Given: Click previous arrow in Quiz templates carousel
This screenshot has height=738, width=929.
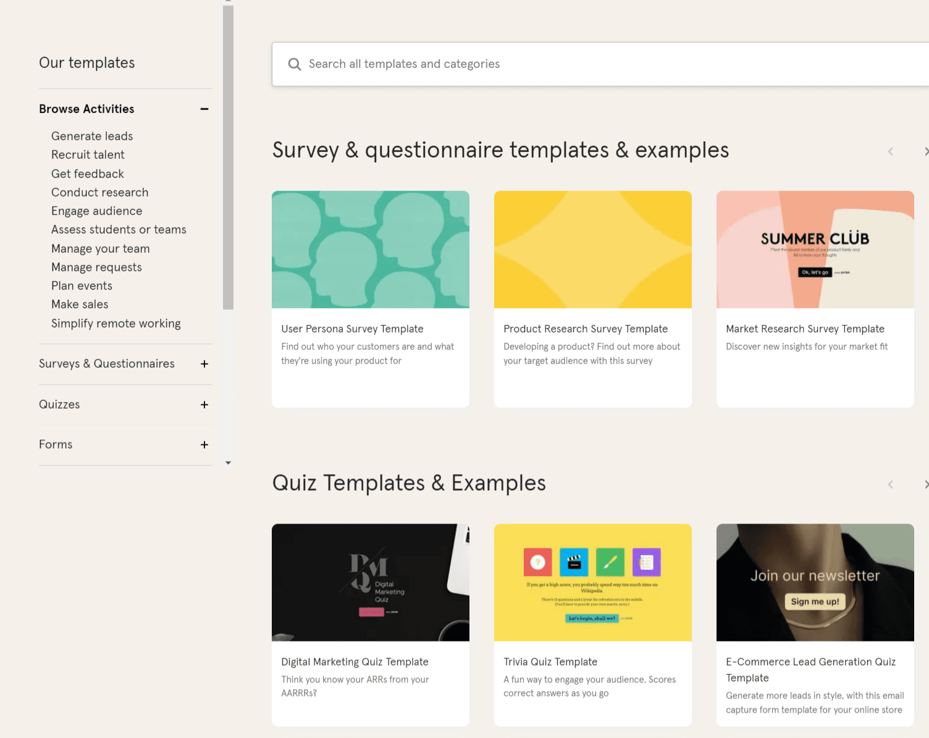Looking at the screenshot, I should (890, 485).
